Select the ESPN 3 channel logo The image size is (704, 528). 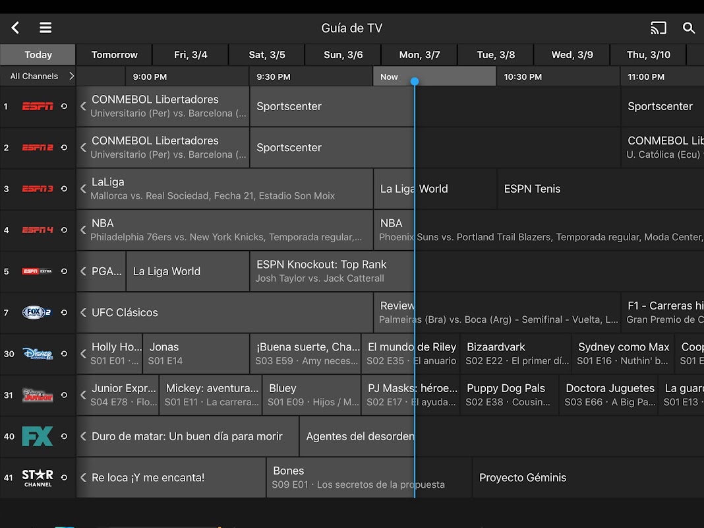[x=38, y=189]
